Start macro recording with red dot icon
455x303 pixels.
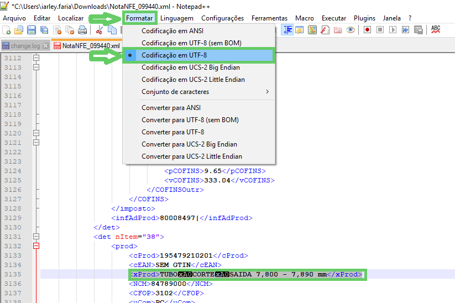click(x=367, y=30)
